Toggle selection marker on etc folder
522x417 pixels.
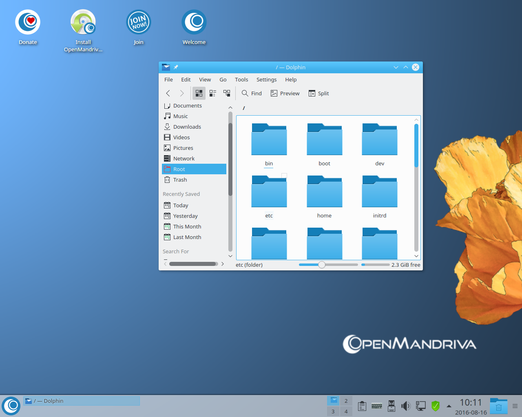point(284,176)
